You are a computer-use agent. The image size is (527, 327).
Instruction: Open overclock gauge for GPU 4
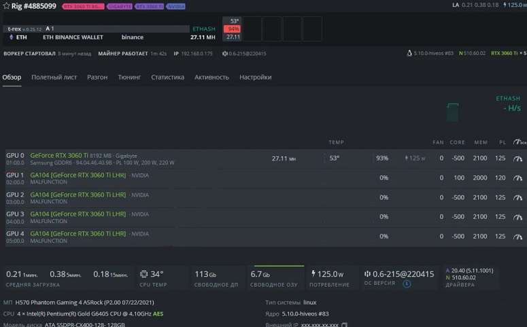click(517, 237)
